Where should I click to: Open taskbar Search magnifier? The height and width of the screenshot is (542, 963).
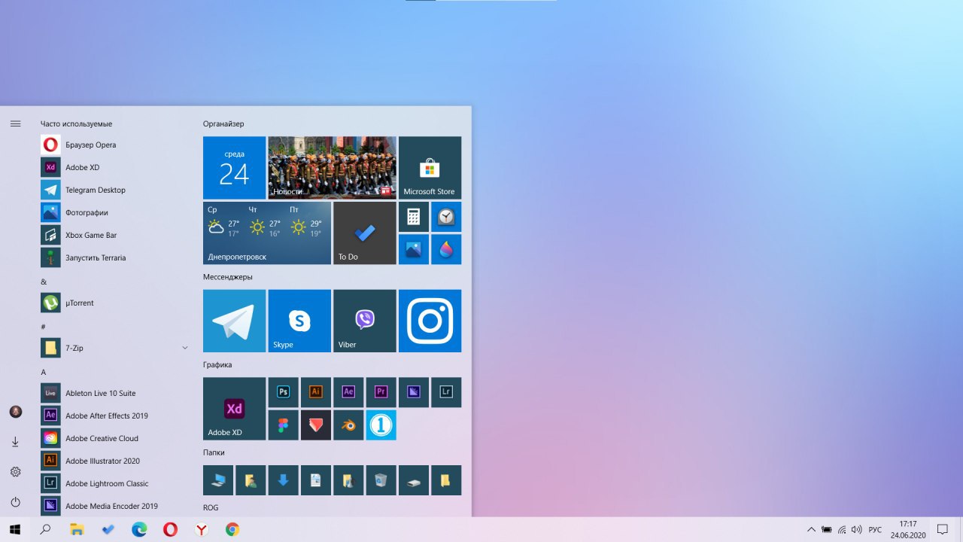(x=45, y=529)
